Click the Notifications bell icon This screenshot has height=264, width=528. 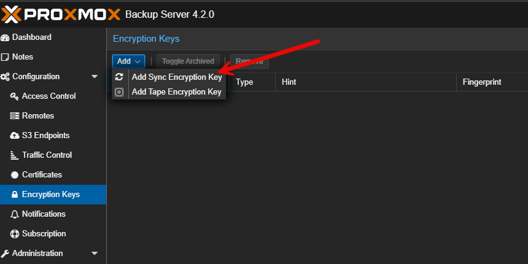(15, 214)
